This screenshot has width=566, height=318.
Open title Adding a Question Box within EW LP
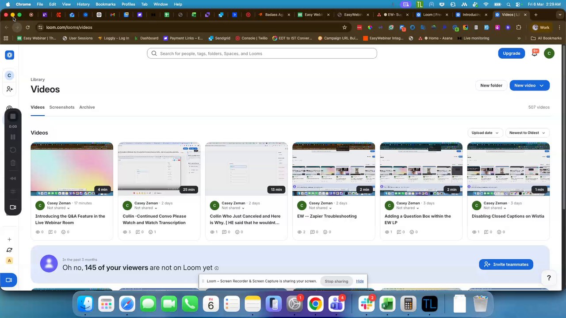[418, 220]
